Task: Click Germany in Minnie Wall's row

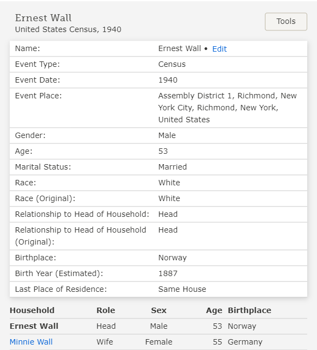Action: [x=245, y=342]
